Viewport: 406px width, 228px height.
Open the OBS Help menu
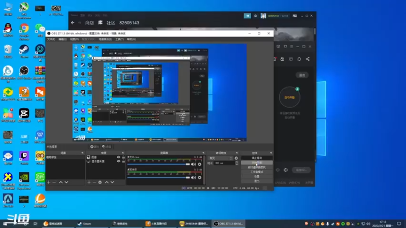(x=131, y=40)
